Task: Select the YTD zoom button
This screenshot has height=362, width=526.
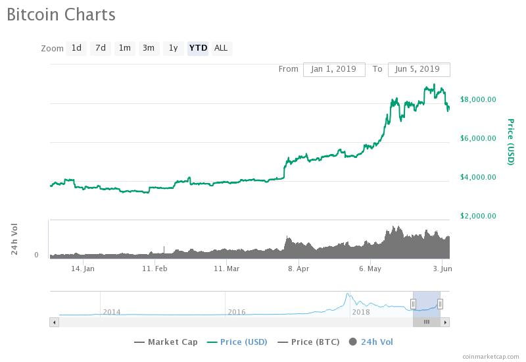Action: (198, 48)
